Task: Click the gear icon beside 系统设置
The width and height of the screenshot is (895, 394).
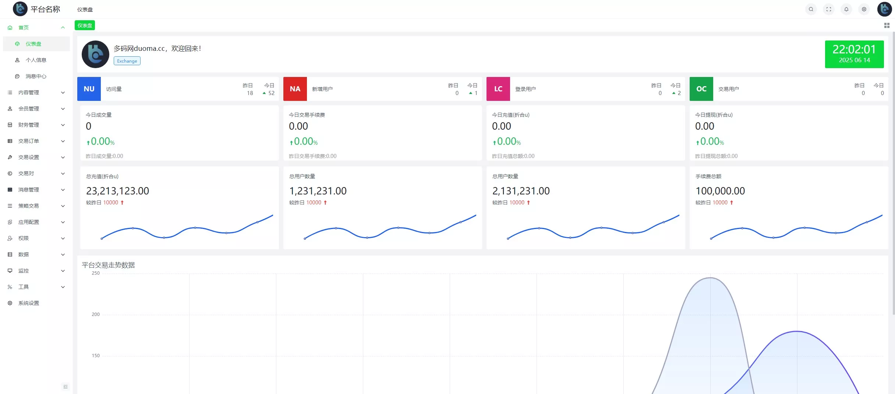Action: (x=10, y=303)
